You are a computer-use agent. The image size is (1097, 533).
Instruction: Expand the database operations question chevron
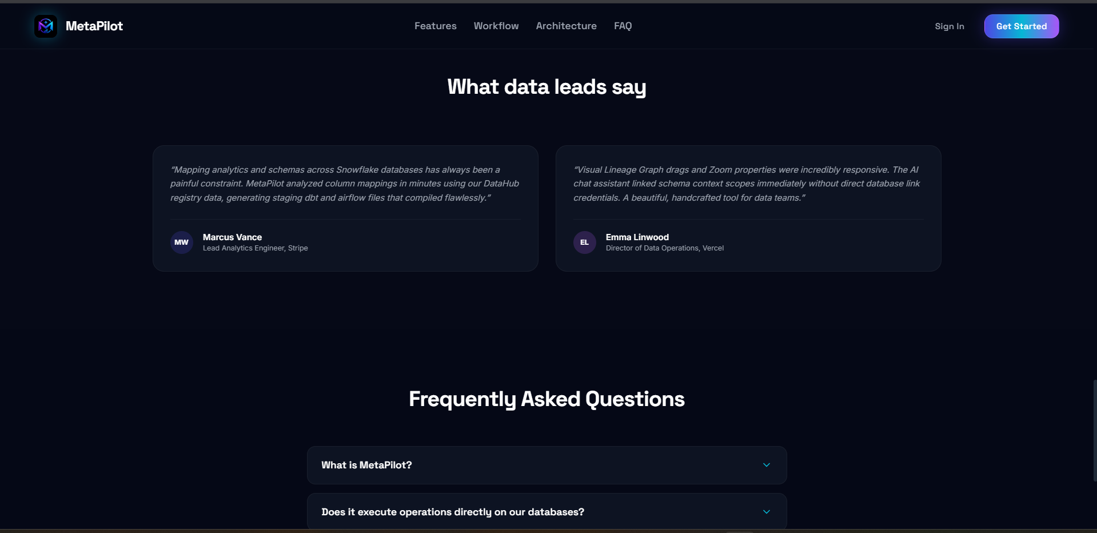(767, 512)
